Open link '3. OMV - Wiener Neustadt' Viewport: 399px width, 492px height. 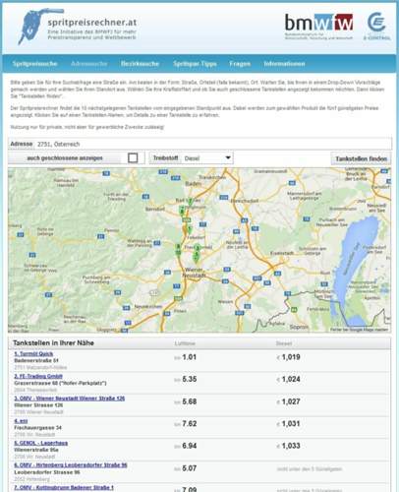click(69, 399)
